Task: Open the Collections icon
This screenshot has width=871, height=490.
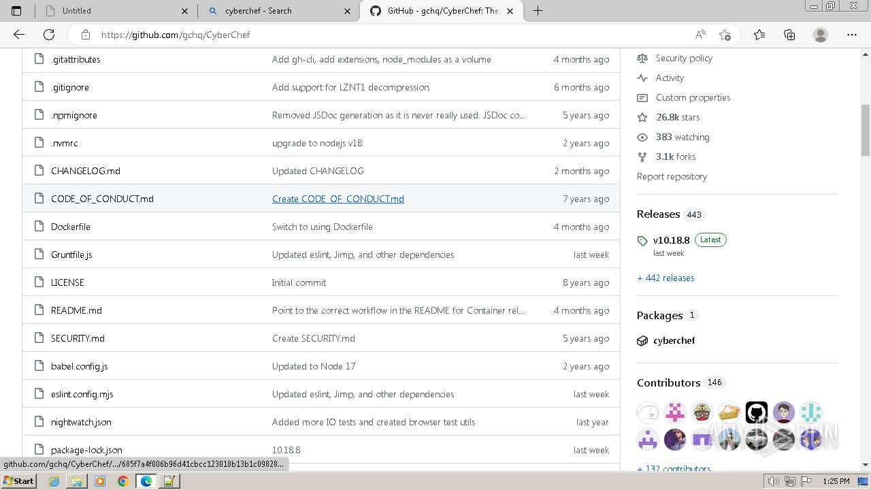Action: 789,35
